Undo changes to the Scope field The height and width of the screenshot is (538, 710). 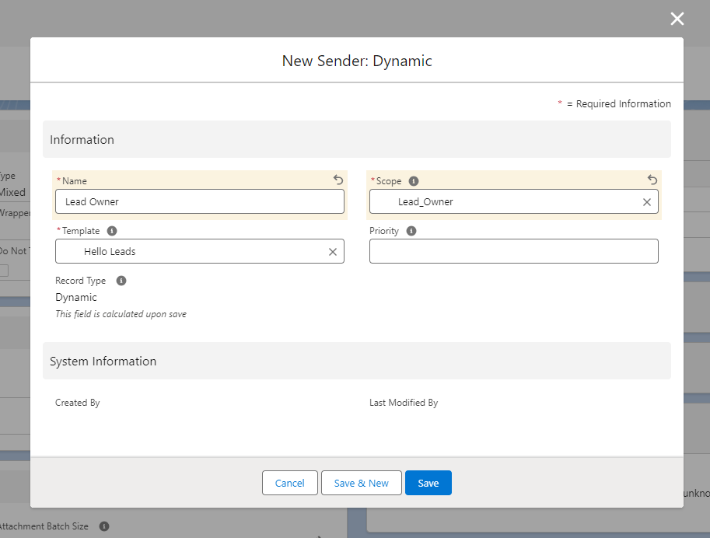[x=652, y=180]
